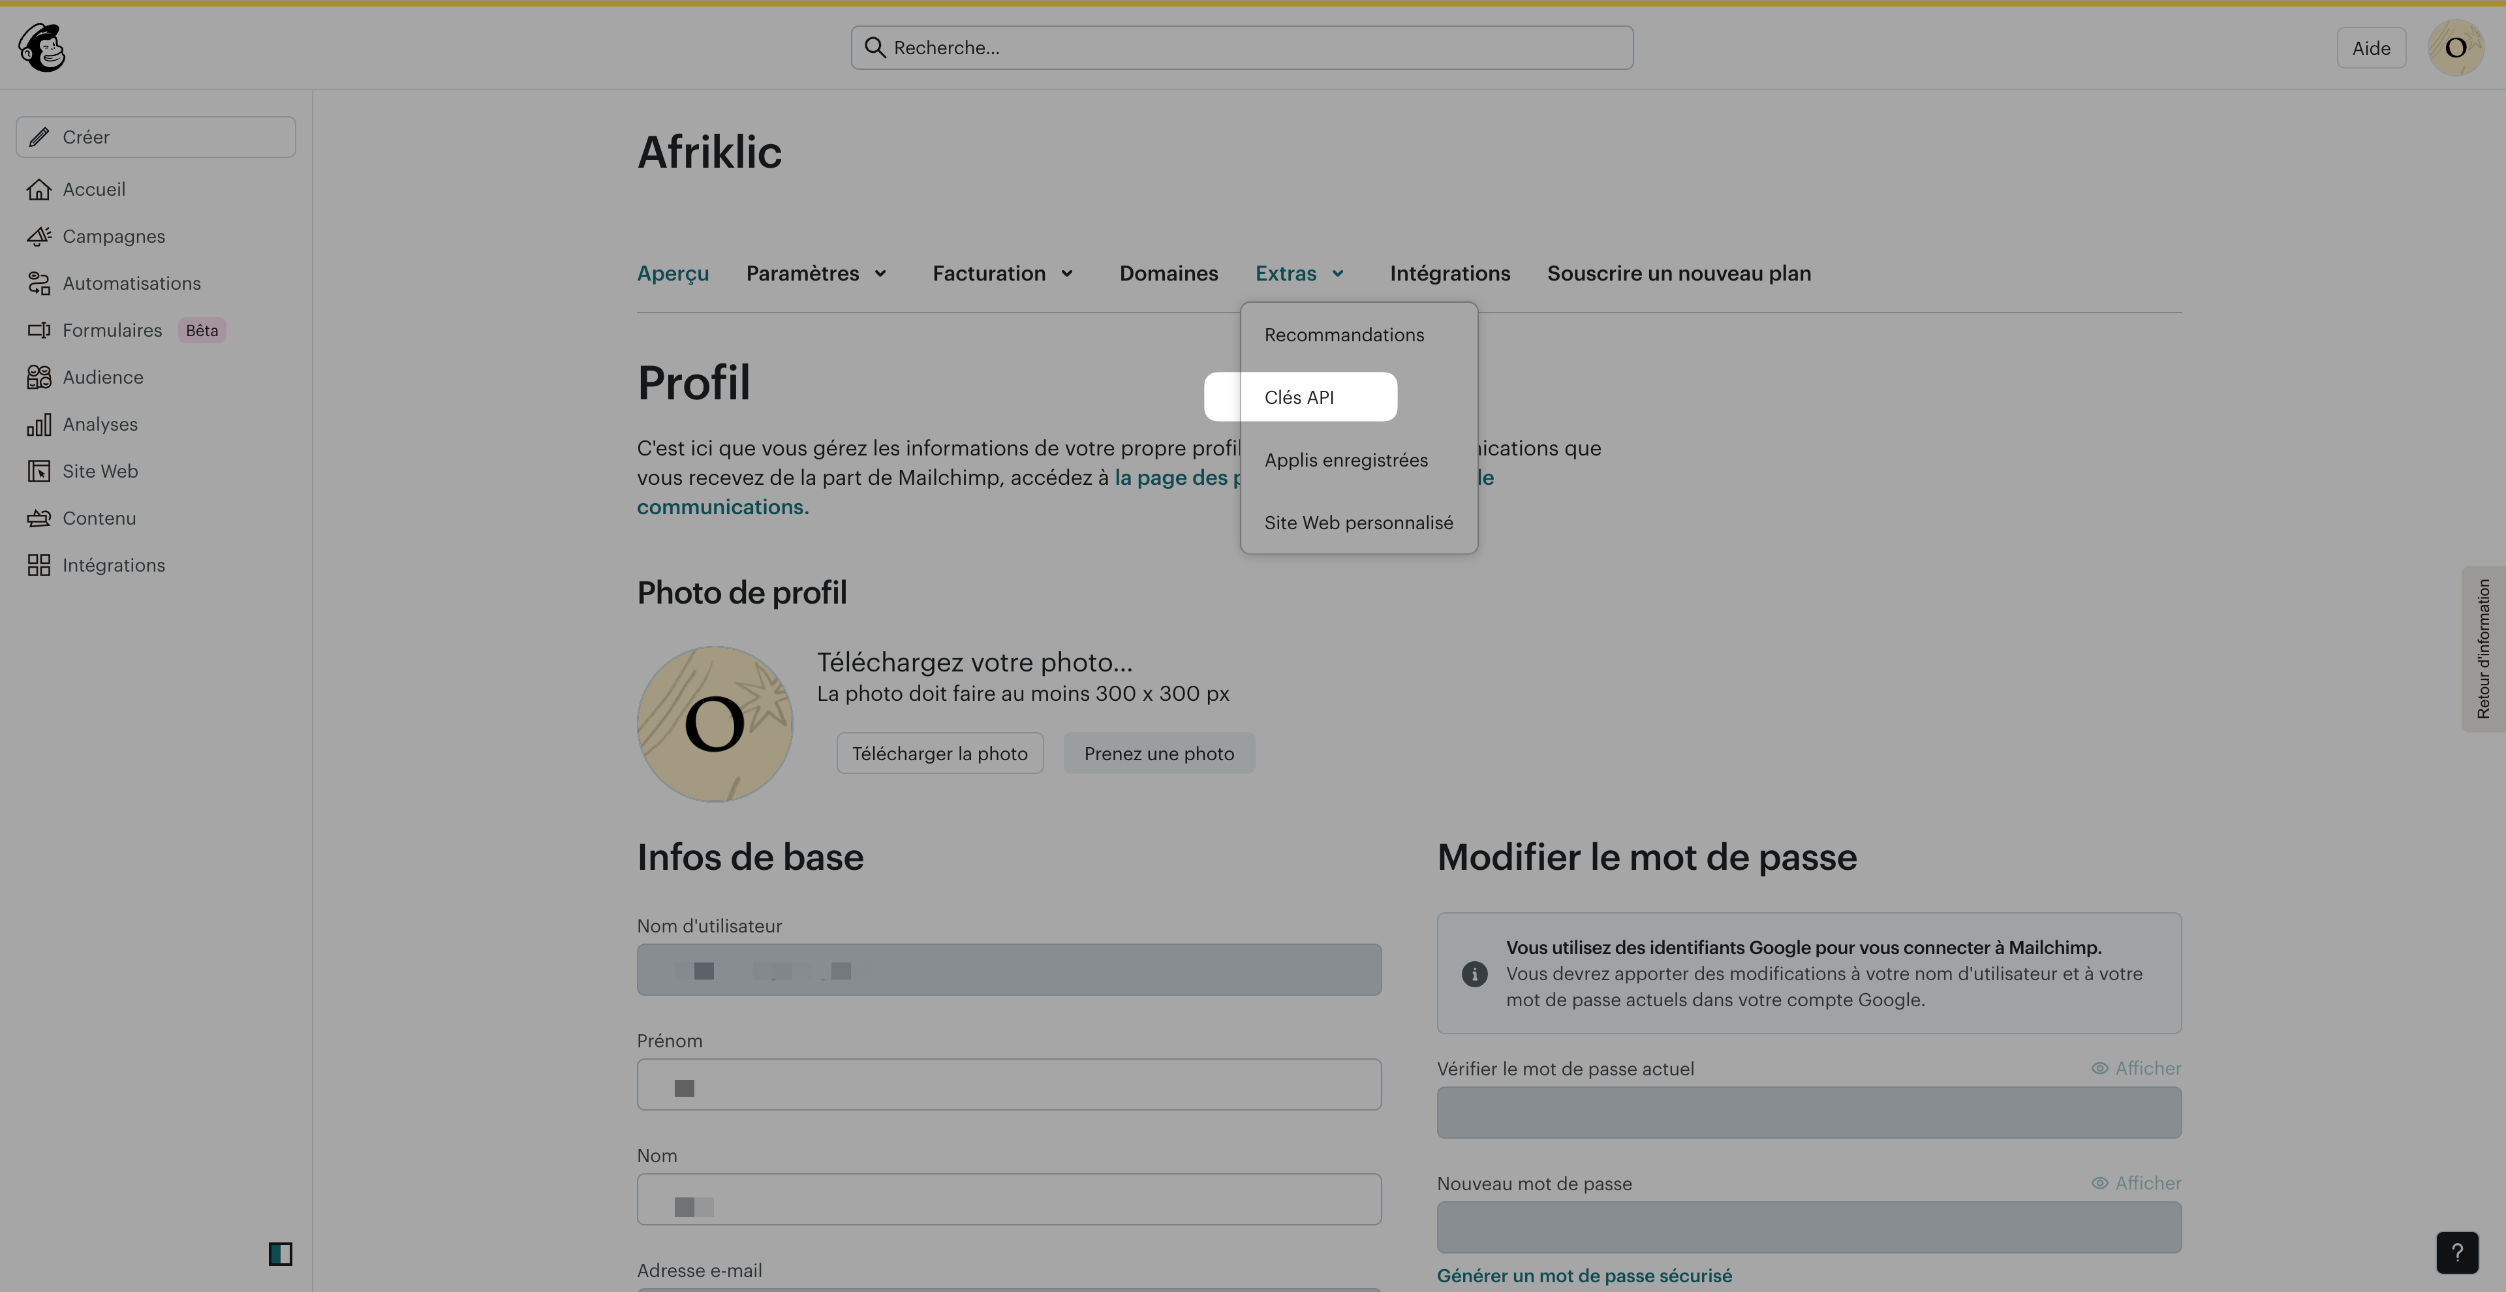Click Télécharger la photo button
2506x1292 pixels.
pyautogui.click(x=940, y=753)
